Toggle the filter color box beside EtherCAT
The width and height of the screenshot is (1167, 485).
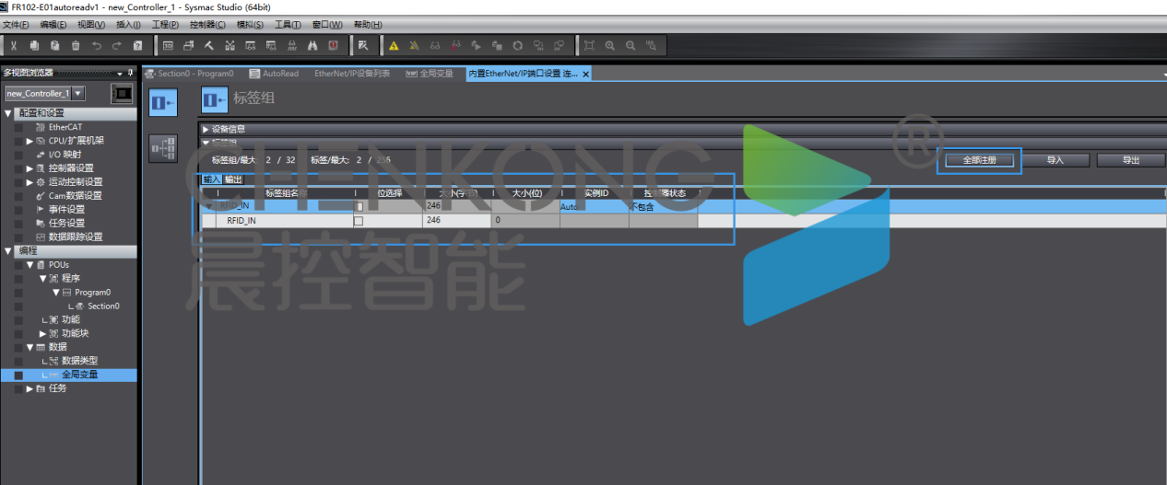[18, 127]
